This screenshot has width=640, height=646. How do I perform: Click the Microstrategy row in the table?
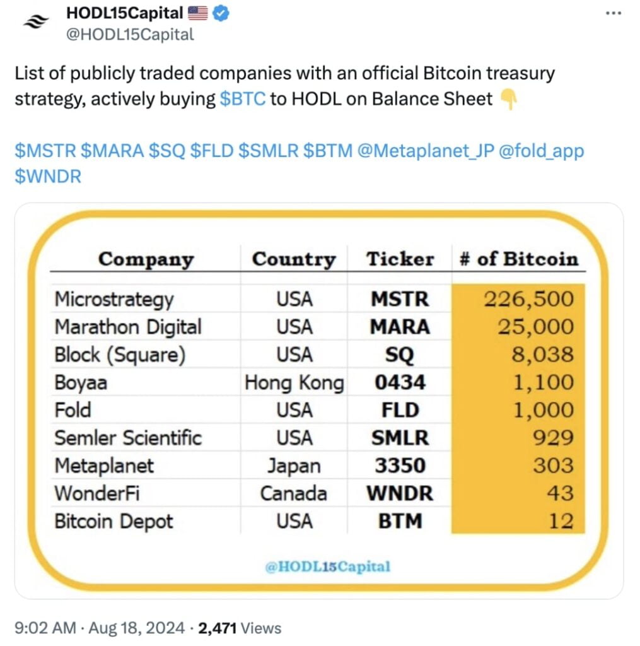(x=113, y=298)
